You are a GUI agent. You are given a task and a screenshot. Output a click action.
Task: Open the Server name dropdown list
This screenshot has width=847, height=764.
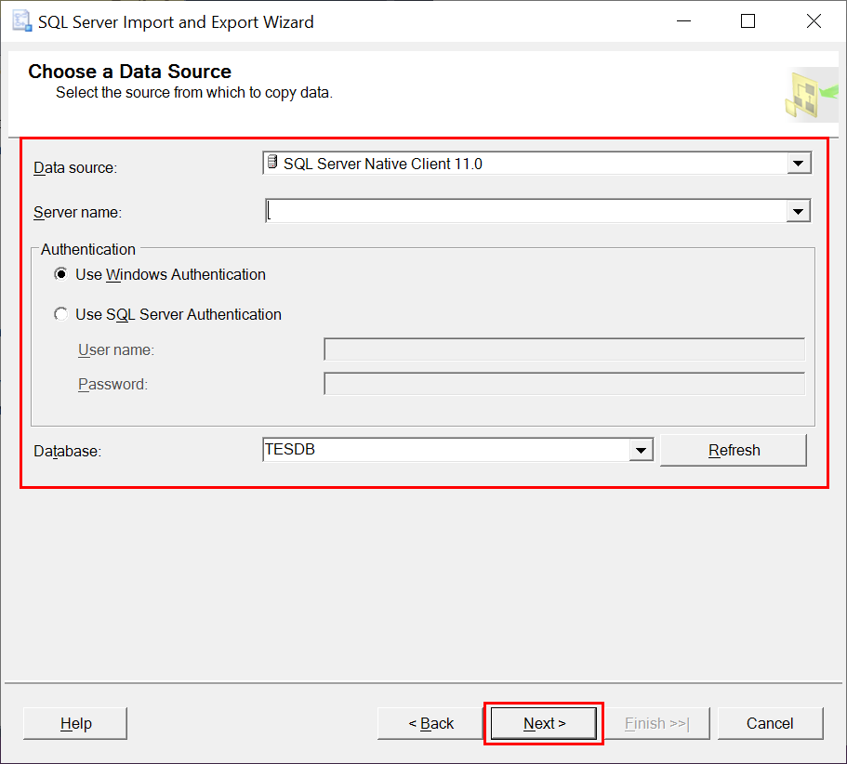[799, 211]
